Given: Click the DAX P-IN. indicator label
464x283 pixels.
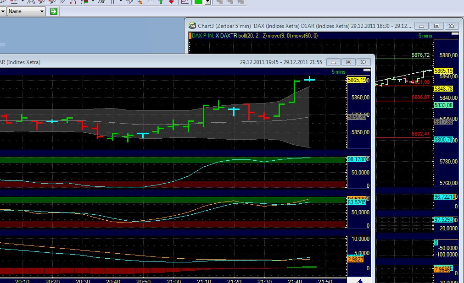Looking at the screenshot, I should [202, 35].
